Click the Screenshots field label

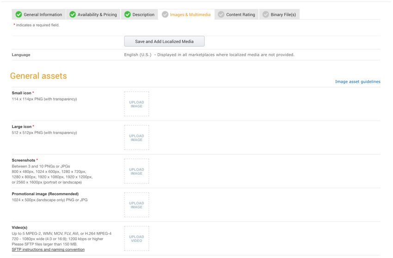(24, 160)
